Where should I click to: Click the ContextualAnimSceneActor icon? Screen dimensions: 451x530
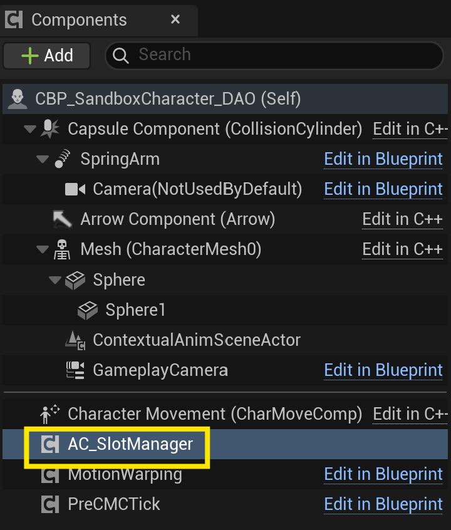(x=75, y=340)
